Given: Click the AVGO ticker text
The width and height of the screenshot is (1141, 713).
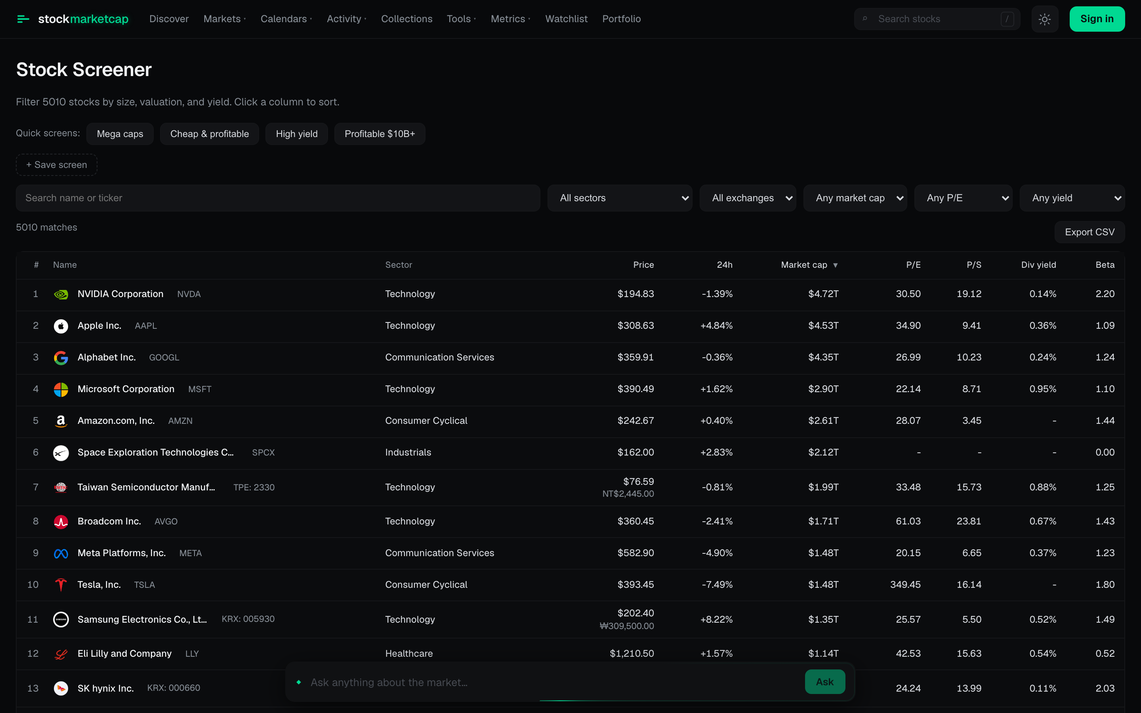Looking at the screenshot, I should point(166,522).
